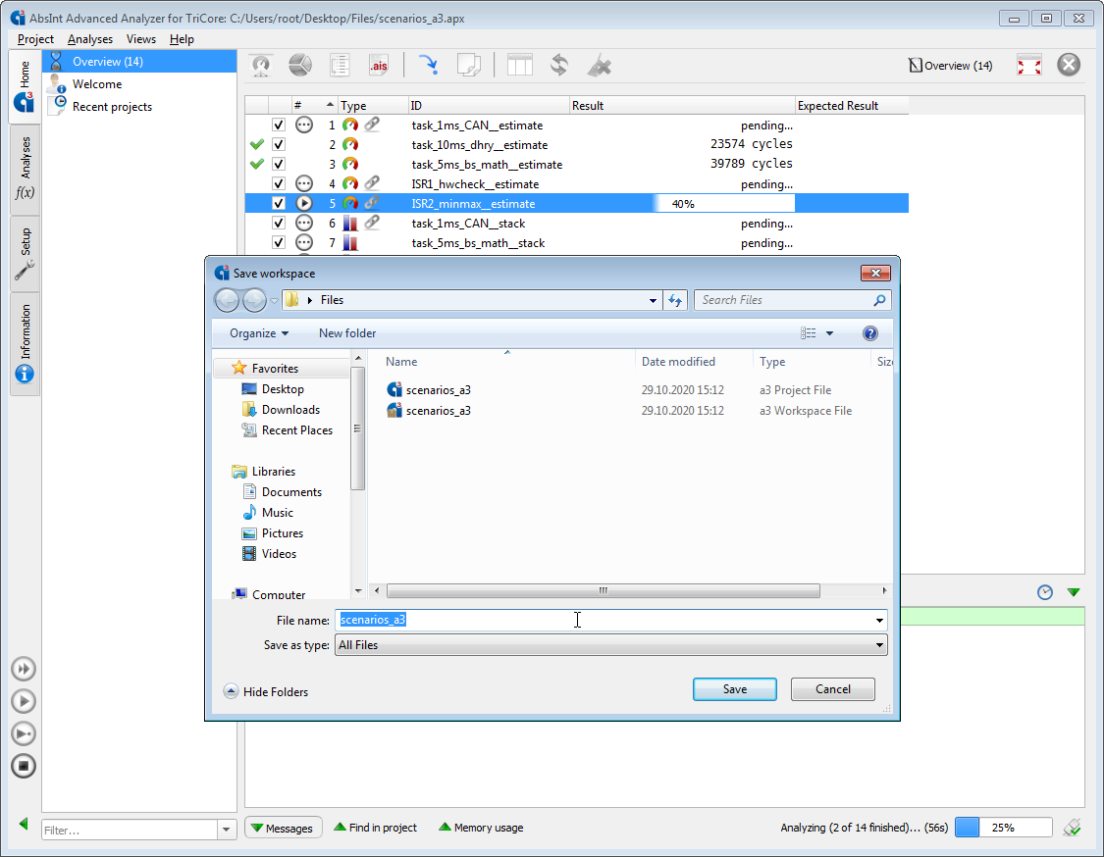1104x857 pixels.
Task: Click the fast-forward run-all button at left
Action: pos(24,669)
